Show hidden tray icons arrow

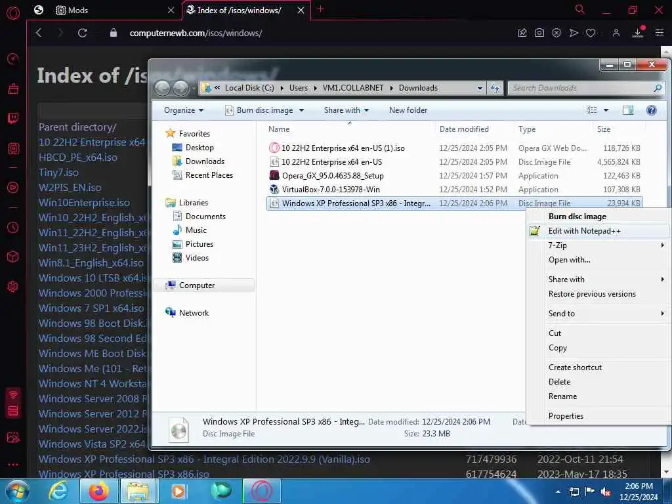coord(558,492)
